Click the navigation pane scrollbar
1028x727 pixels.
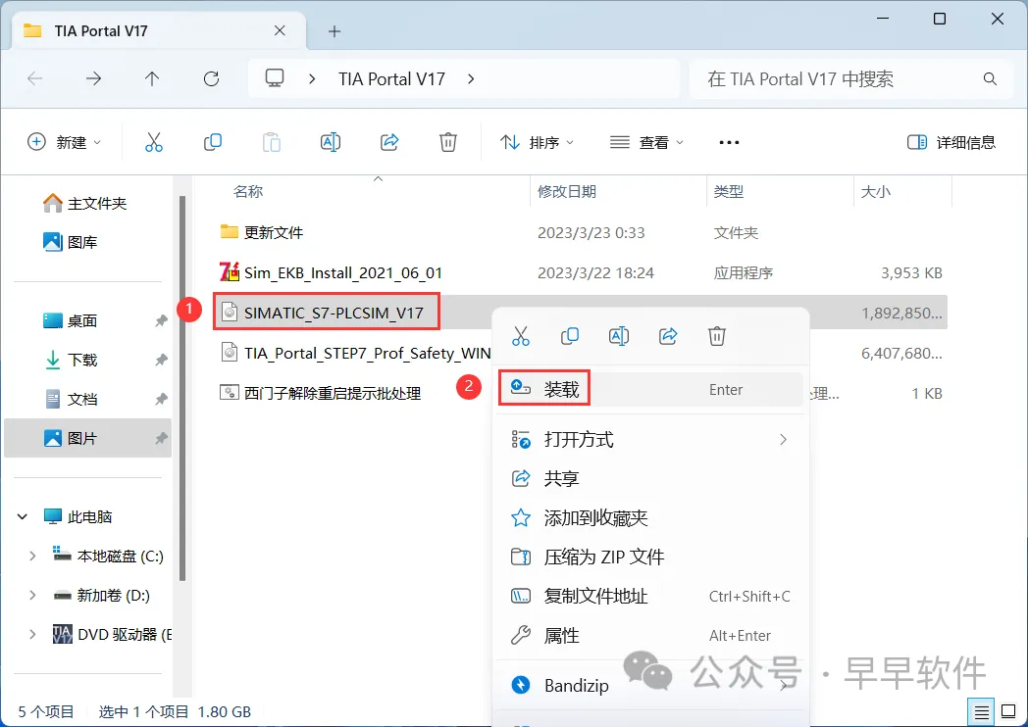pos(182,388)
